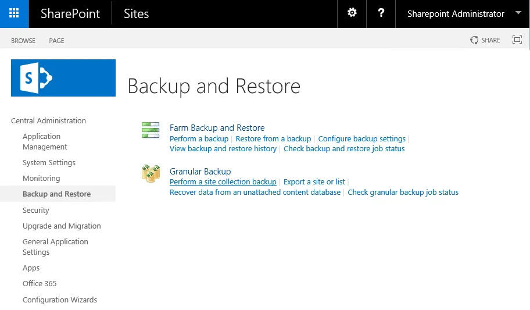The height and width of the screenshot is (310, 530).
Task: Open System Settings navigation item
Action: (49, 163)
